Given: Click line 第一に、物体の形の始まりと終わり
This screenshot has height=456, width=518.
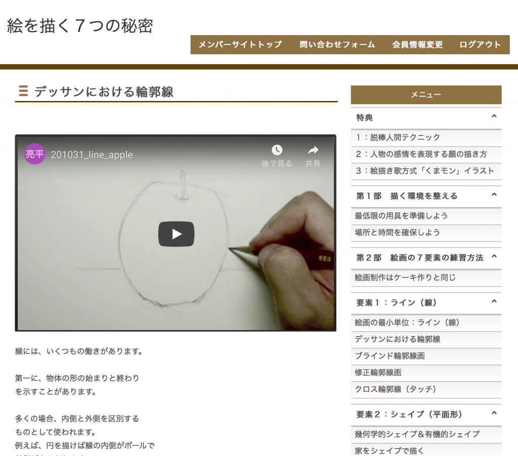Looking at the screenshot, I should tap(77, 378).
